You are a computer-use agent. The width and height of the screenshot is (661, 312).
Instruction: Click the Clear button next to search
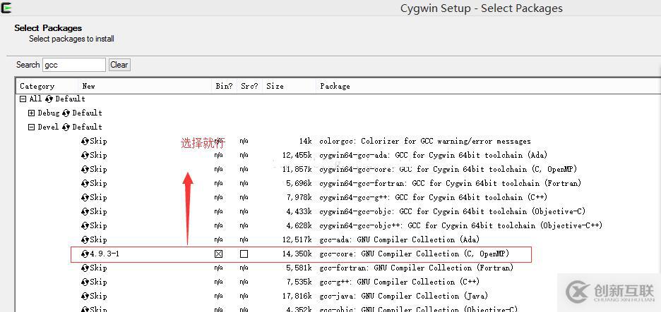[x=119, y=65]
